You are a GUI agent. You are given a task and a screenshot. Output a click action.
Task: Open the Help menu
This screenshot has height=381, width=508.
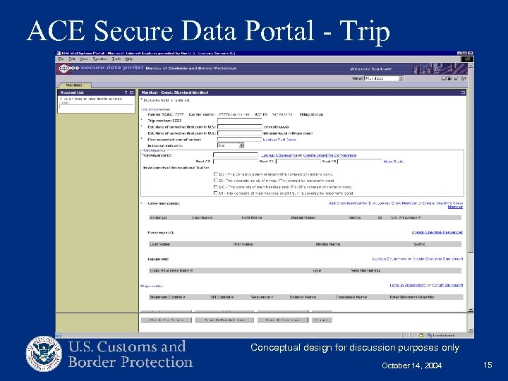129,59
